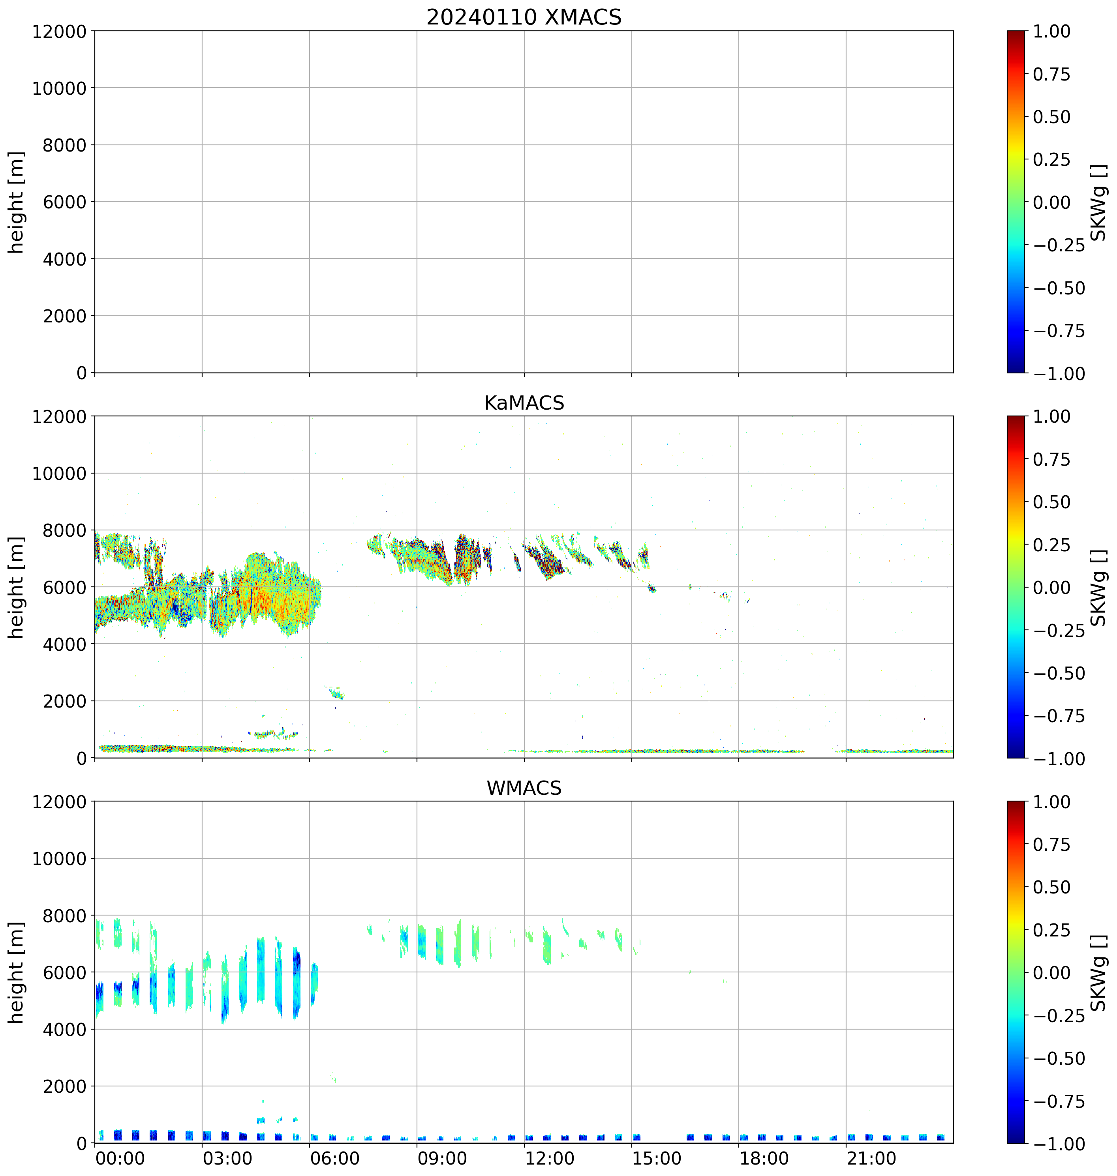Click the '20240110 XMACS' plot title
Screen dimensions: 1117x1176
[524, 17]
